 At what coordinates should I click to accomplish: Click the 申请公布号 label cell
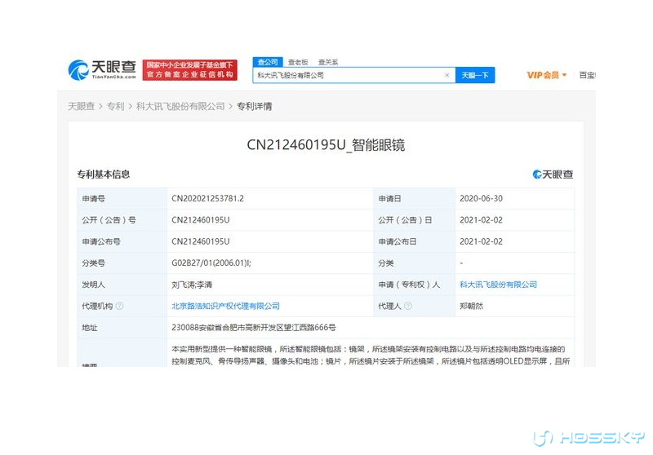pyautogui.click(x=122, y=241)
